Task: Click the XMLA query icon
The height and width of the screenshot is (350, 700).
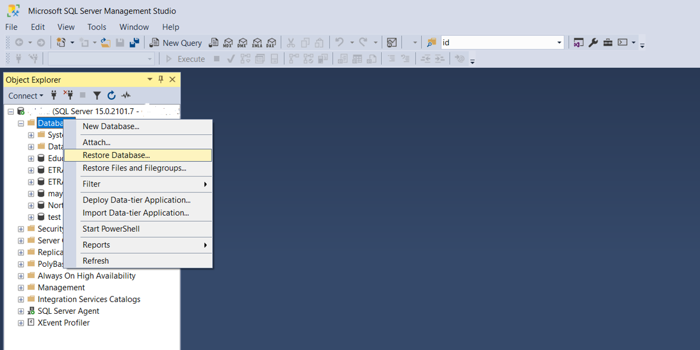Action: point(257,43)
